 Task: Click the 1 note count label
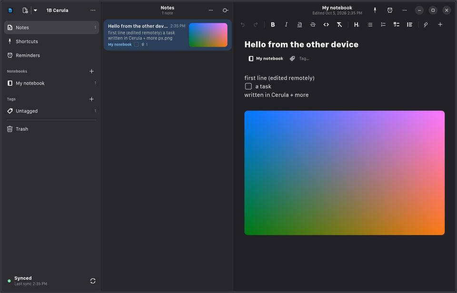coord(167,13)
